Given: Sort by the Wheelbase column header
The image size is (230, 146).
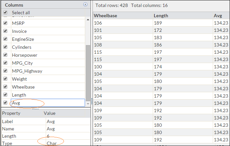Looking at the screenshot, I should point(106,16).
